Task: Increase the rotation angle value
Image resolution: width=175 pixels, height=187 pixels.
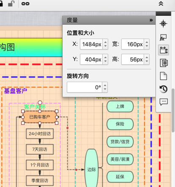Action: pyautogui.click(x=105, y=85)
